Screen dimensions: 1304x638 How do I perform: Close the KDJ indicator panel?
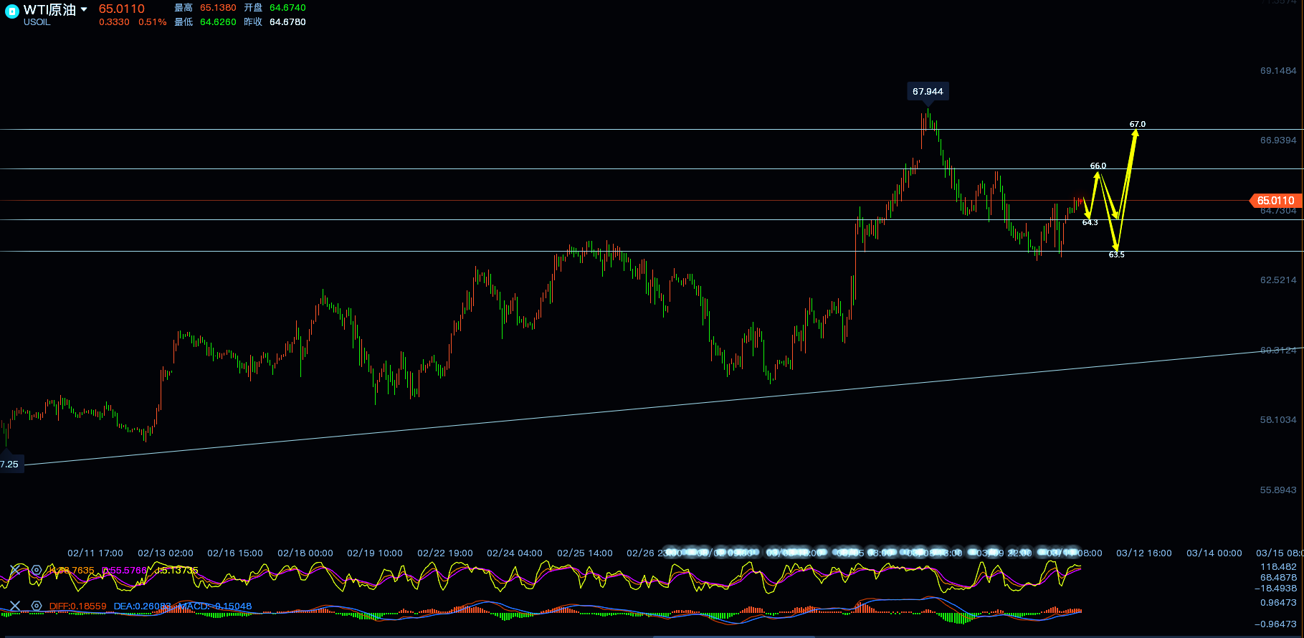pos(14,571)
